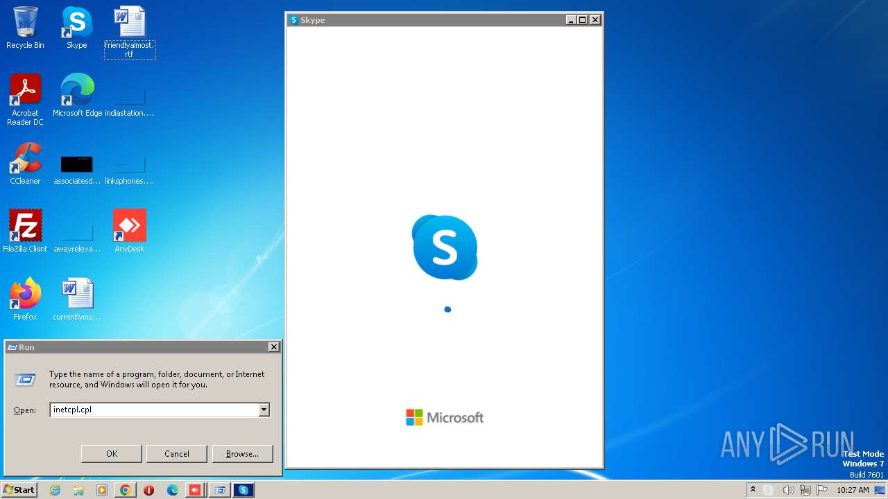Open Google Chrome from the taskbar
This screenshot has width=888, height=499.
126,490
